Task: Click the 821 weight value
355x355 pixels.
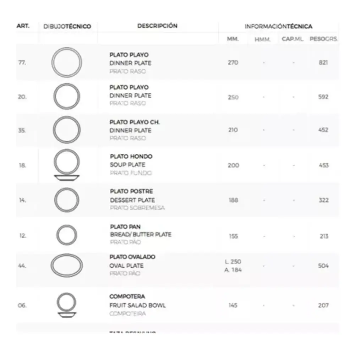Action: (x=323, y=63)
